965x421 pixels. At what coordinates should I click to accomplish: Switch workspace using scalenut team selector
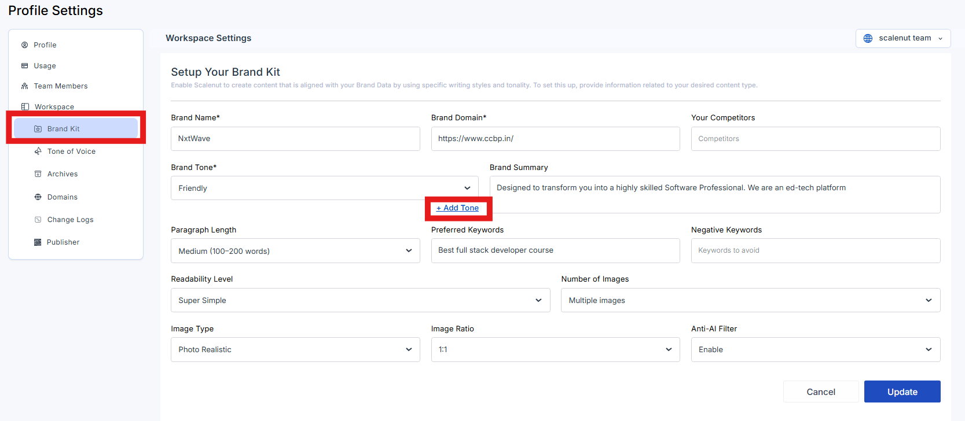point(903,38)
